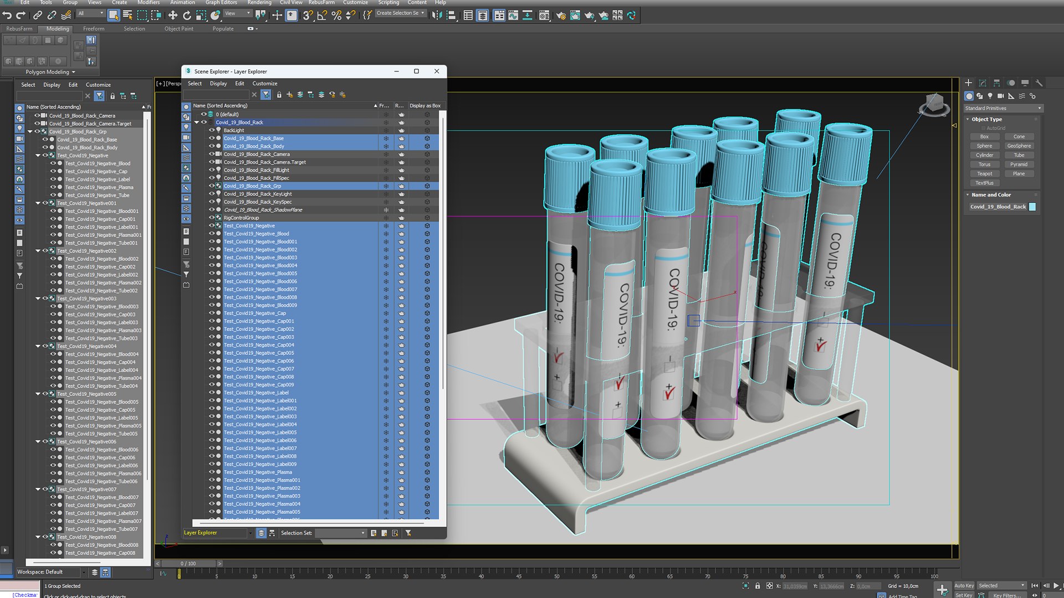Viewport: 1064px width, 598px height.
Task: Click the lock icon in Layer Explorer toolbar
Action: click(279, 95)
